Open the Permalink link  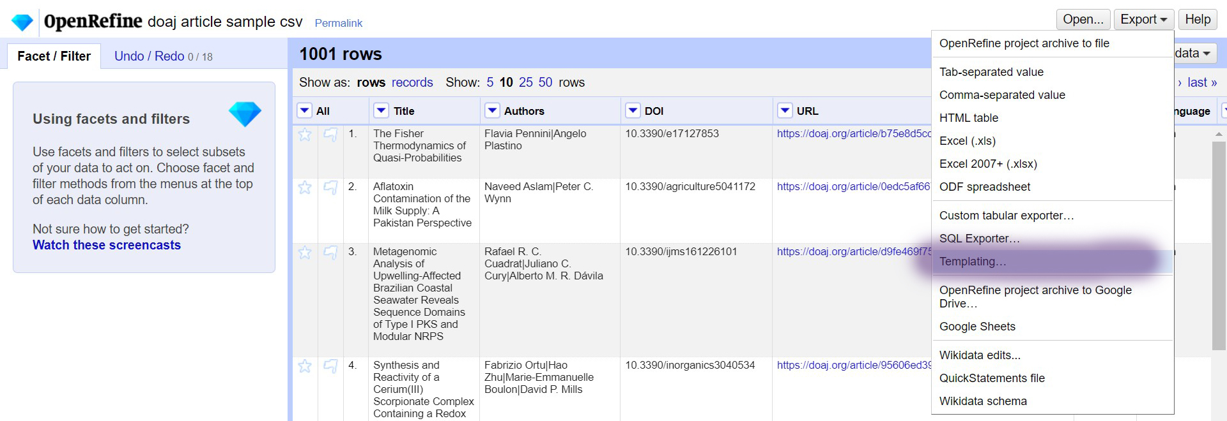point(338,23)
